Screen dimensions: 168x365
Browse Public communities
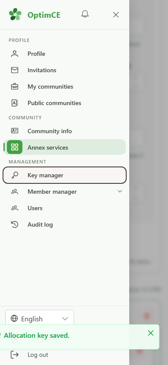pyautogui.click(x=65, y=103)
